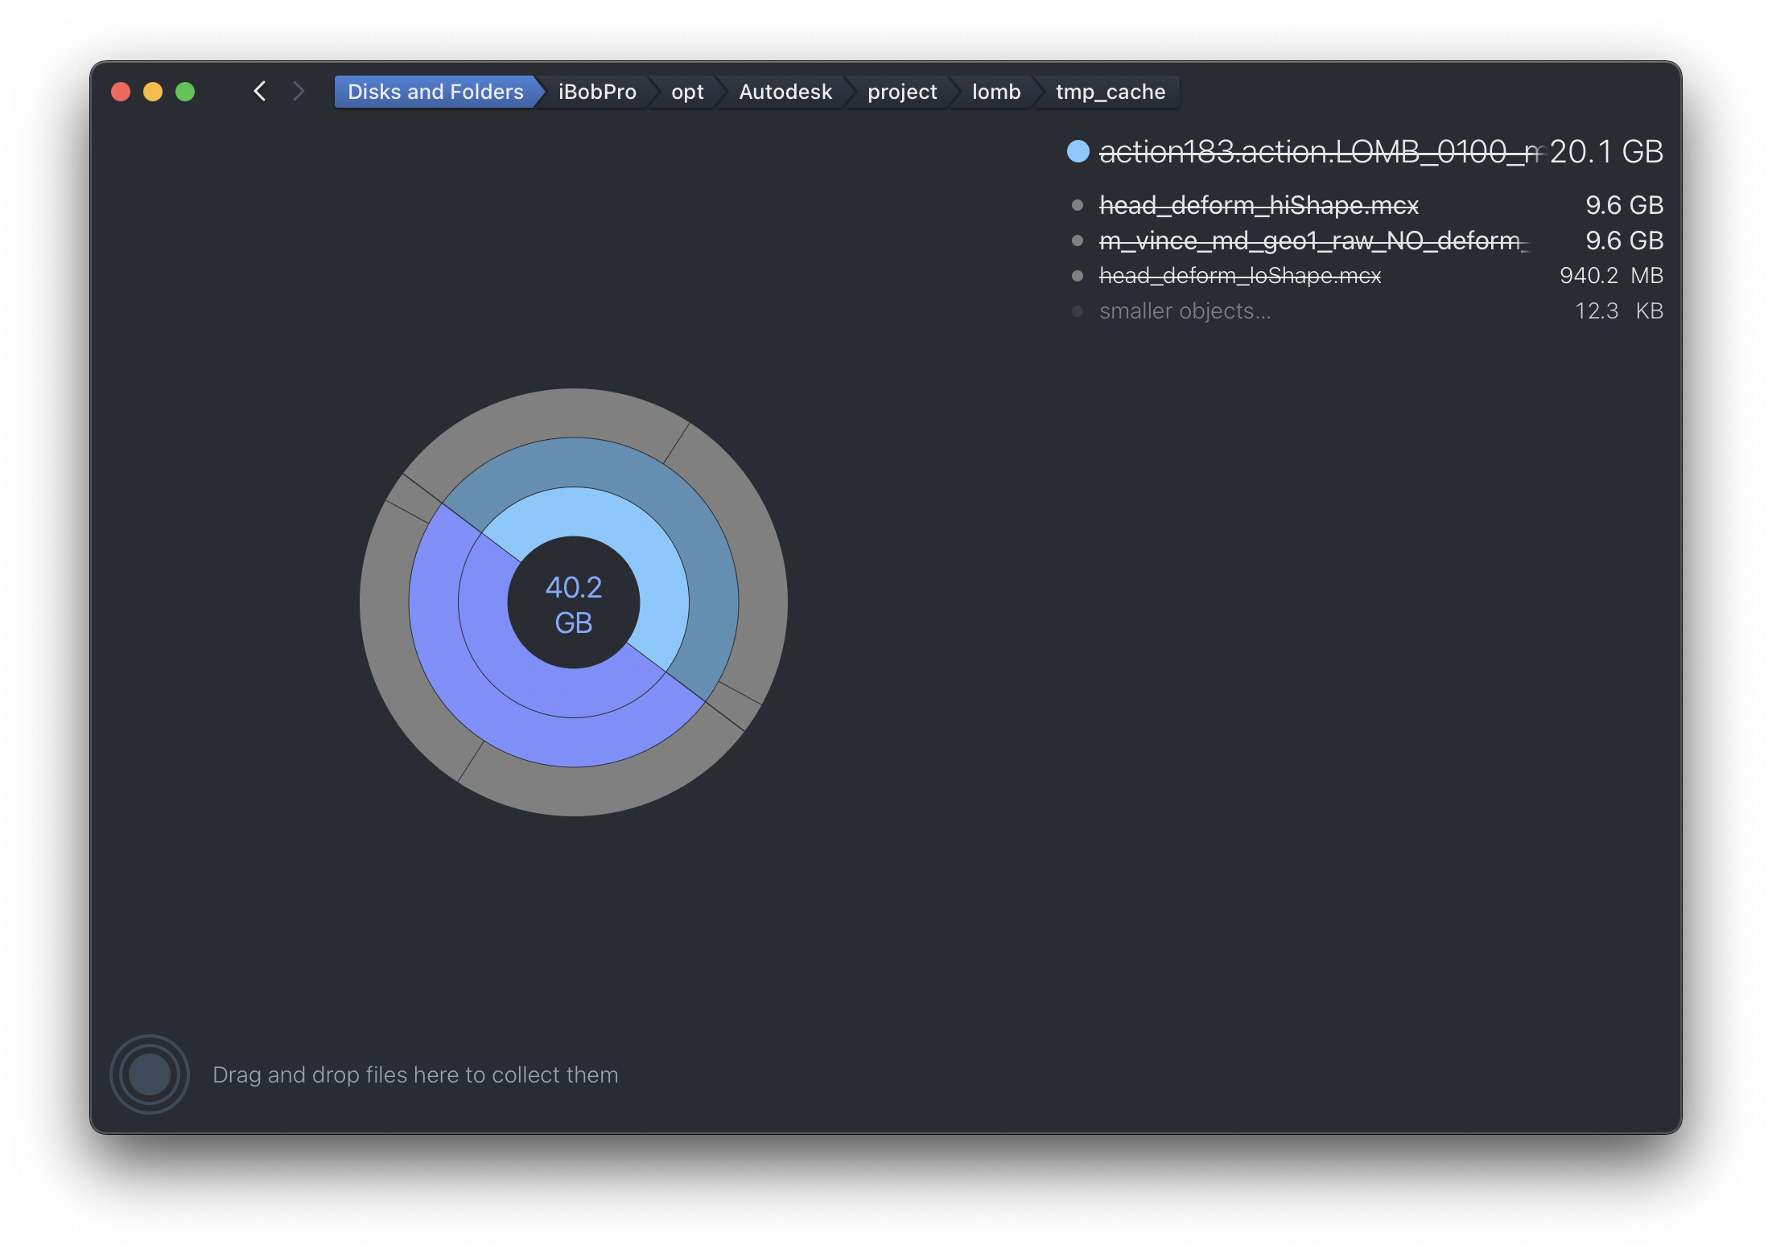1772x1253 pixels.
Task: Select the tmp_cache breadcrumb
Action: click(x=1110, y=92)
